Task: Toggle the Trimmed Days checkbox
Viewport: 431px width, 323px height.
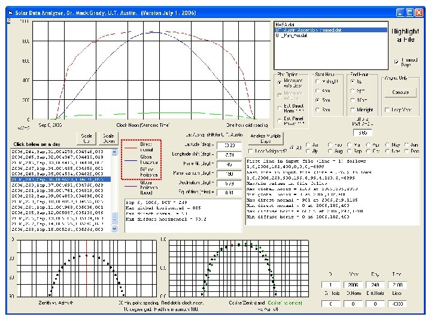Action: [396, 61]
